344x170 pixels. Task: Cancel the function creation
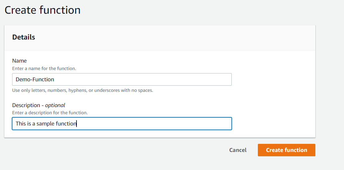tap(238, 150)
